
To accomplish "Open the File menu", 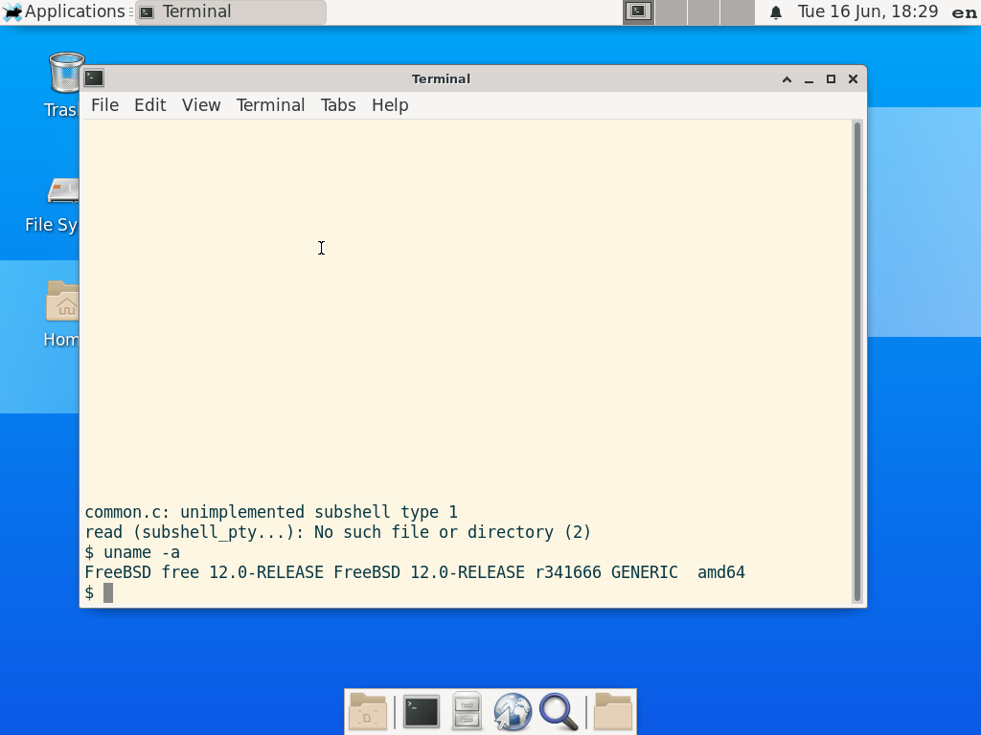I will (104, 105).
